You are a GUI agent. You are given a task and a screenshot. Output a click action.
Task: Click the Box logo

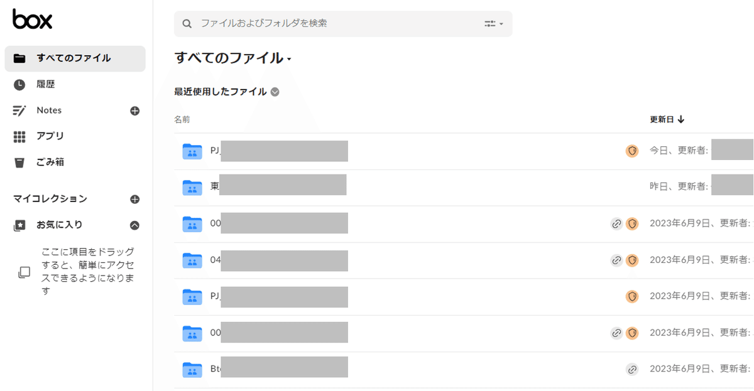point(32,19)
